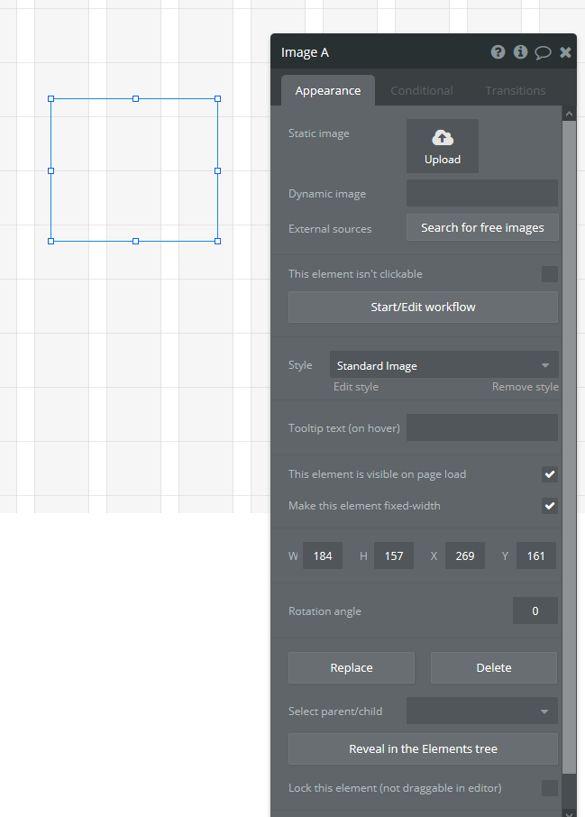The image size is (585, 817).
Task: Open the Style dropdown showing Standard Image
Action: click(443, 364)
